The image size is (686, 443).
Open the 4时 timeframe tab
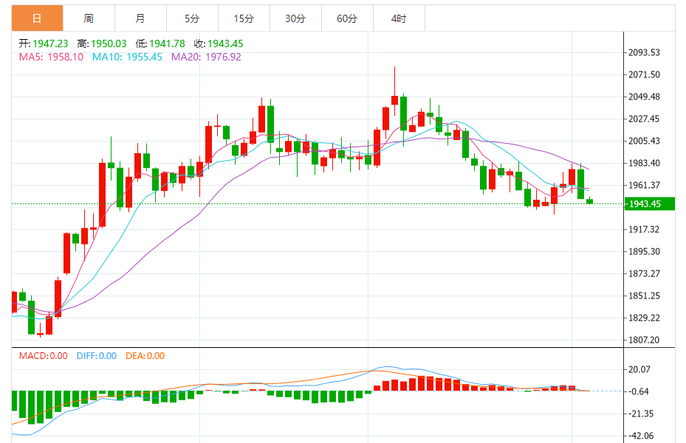399,18
